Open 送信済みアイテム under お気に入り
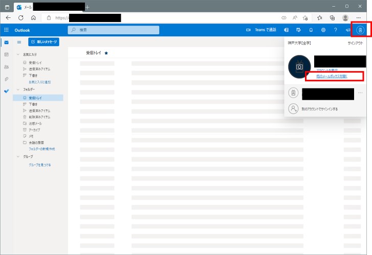The width and height of the screenshot is (372, 255). coord(39,69)
